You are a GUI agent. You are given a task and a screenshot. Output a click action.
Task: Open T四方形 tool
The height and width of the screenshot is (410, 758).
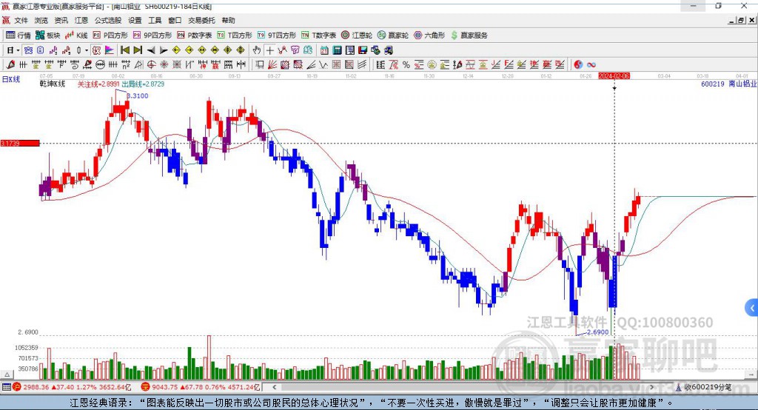point(235,36)
